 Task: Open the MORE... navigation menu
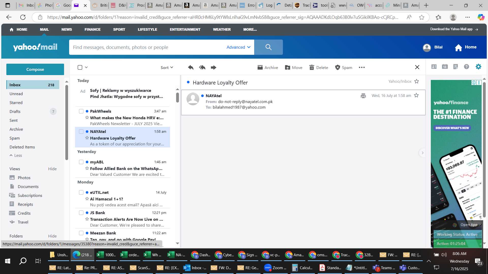coord(250,29)
